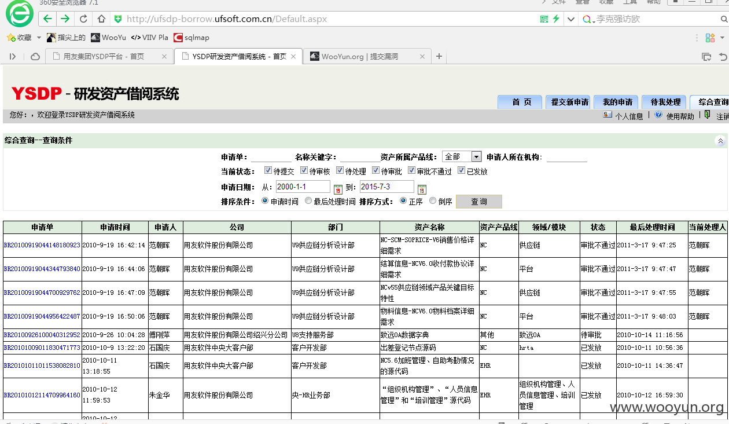The image size is (729, 424).
Task: Open the 指尖上的 bookmark
Action: (66, 38)
